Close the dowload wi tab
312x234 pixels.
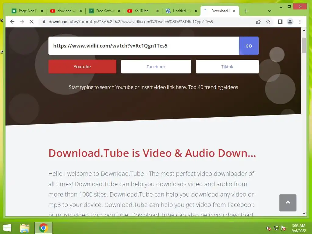(x=80, y=11)
